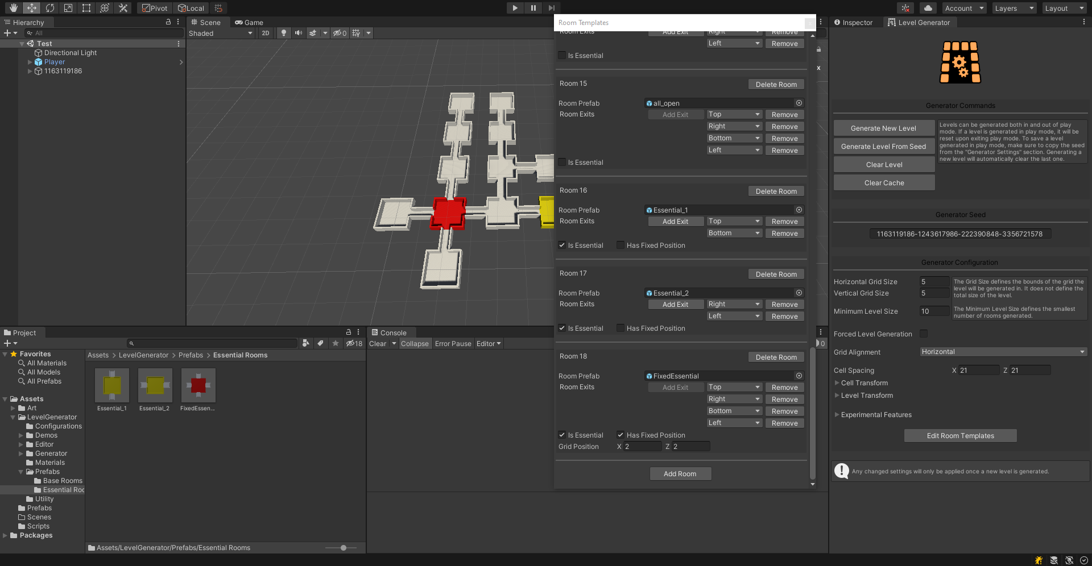1092x566 pixels.
Task: Open the Grid Alignment Horizontal dropdown
Action: [1003, 352]
